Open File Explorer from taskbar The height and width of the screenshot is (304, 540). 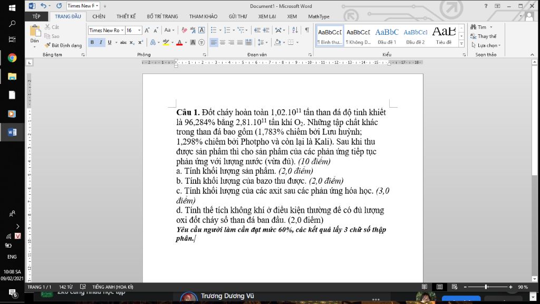tap(12, 77)
